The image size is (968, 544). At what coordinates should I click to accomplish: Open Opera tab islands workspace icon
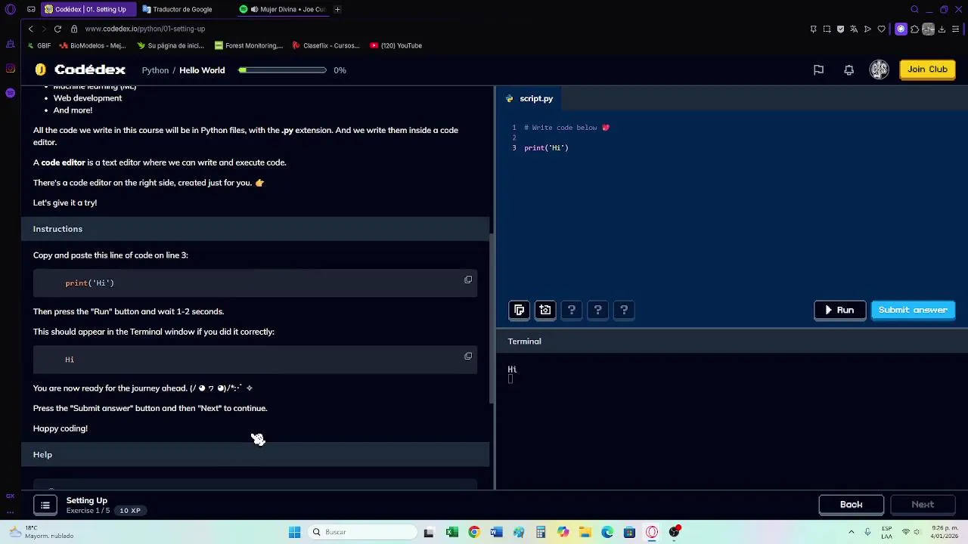pos(31,9)
